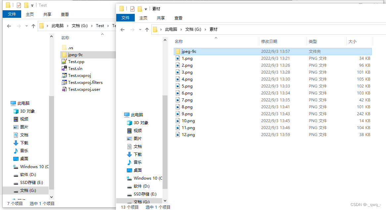Image resolution: width=386 pixels, height=210 pixels.
Task: Expand chevron after 文档 (G:) in 素材 address bar
Action: tap(205, 29)
